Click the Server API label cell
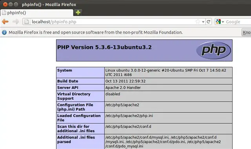 coord(80,88)
